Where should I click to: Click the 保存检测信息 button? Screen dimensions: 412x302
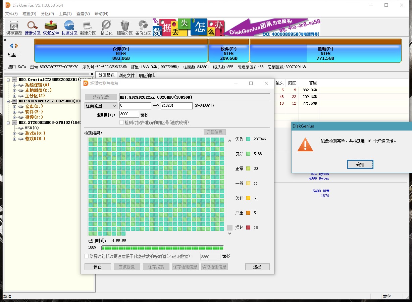185,267
